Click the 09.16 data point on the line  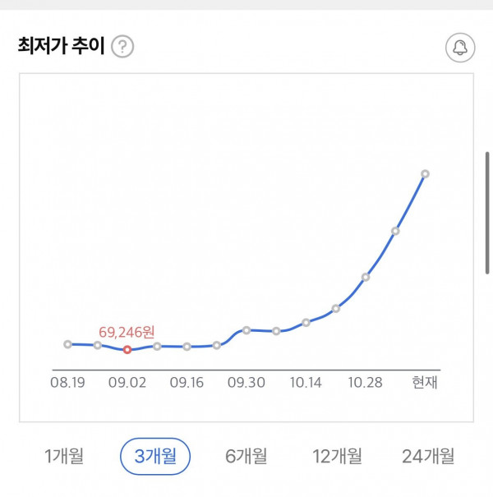(187, 347)
